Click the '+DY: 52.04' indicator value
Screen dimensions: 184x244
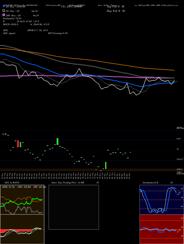pos(24,187)
